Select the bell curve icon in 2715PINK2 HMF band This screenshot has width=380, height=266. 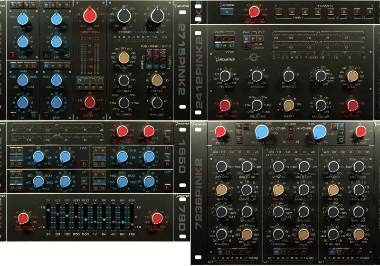pos(13,55)
